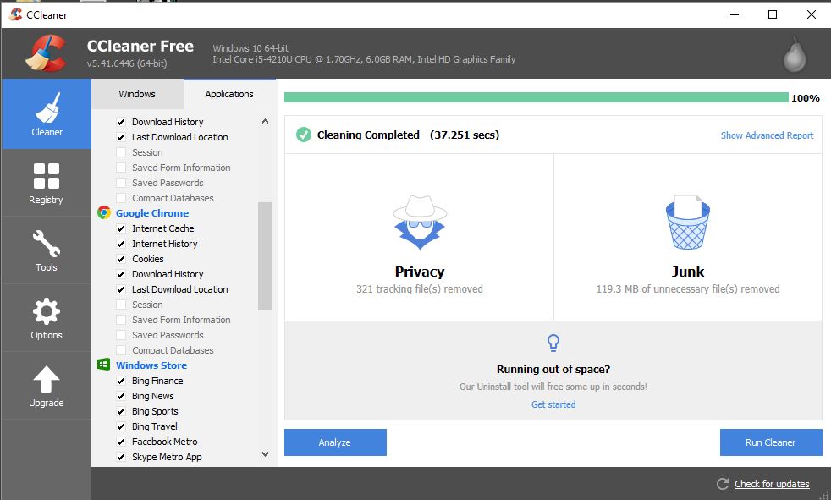Click the green progress bar
Image resolution: width=831 pixels, height=500 pixels.
coord(537,97)
